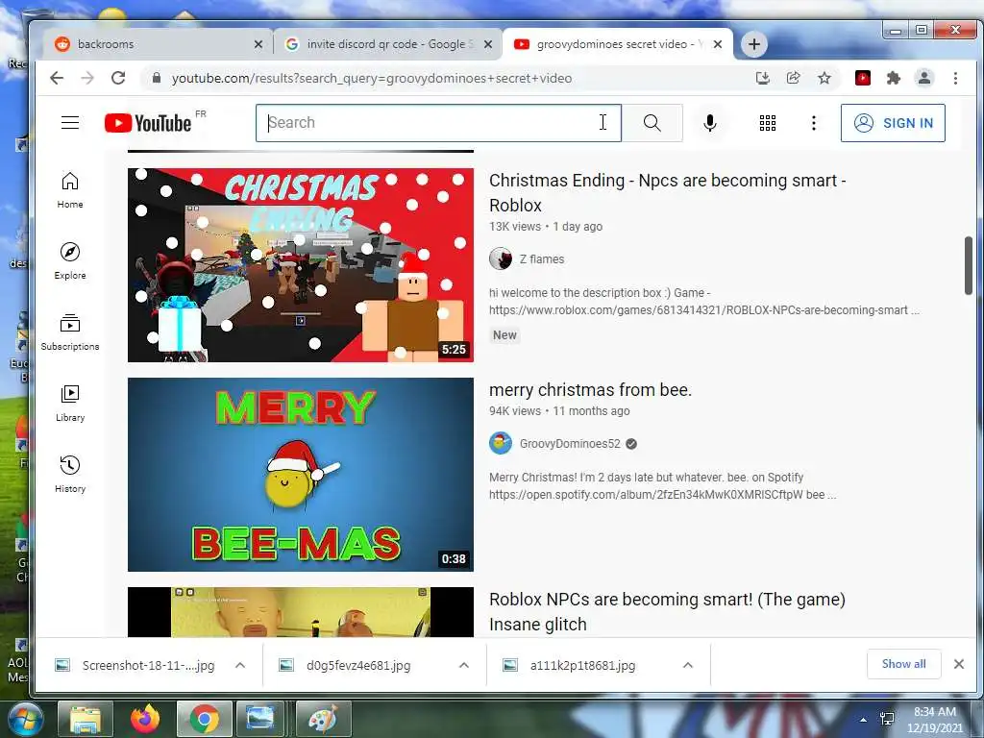Open the extensions puzzle icon
This screenshot has height=738, width=984.
(x=894, y=78)
